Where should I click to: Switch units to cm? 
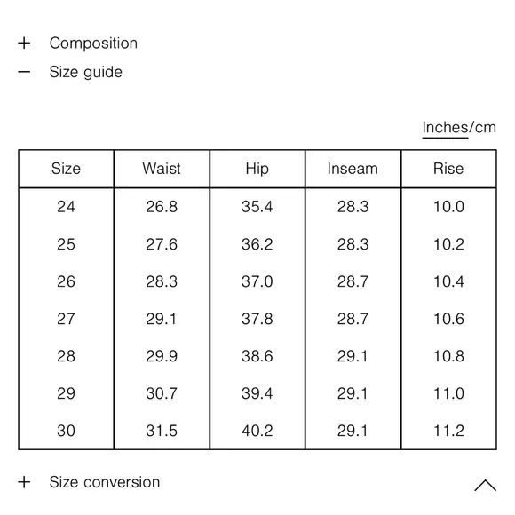[x=486, y=128]
